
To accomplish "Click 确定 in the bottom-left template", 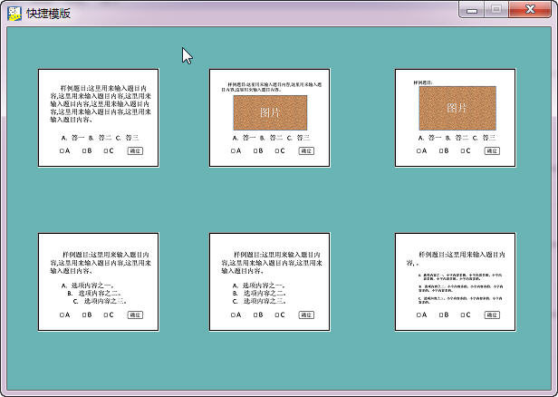I will tap(135, 315).
